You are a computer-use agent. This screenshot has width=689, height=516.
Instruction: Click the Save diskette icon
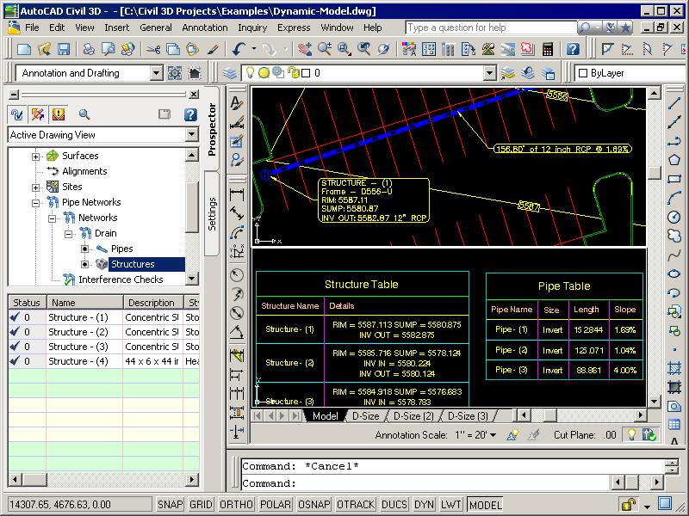pos(64,49)
